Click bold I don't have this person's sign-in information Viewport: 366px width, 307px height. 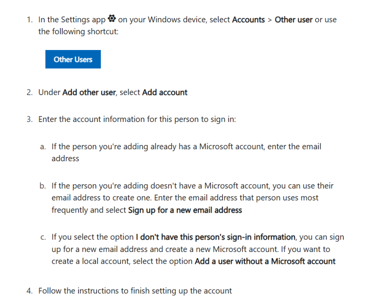point(215,237)
